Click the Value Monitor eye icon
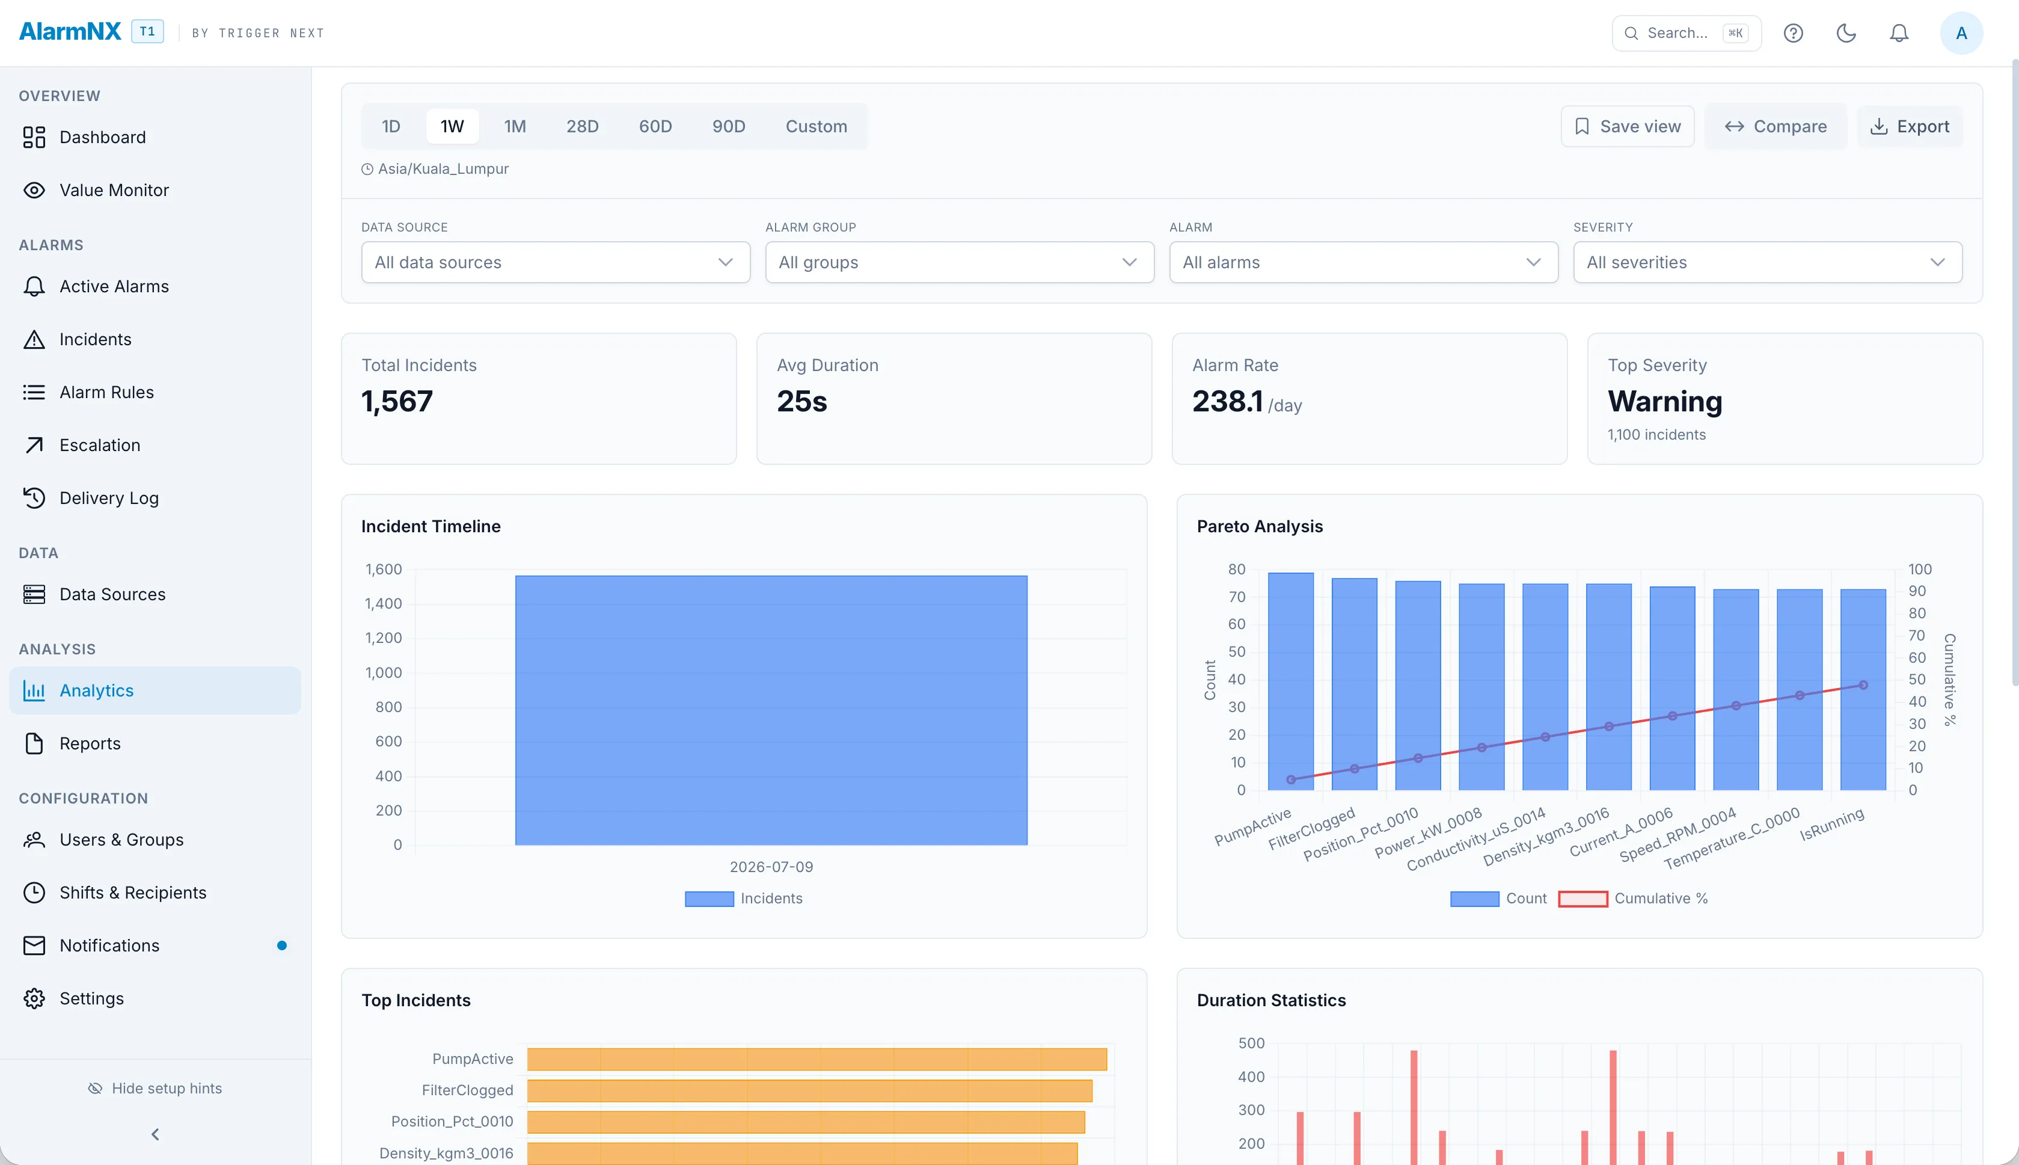 [x=34, y=191]
